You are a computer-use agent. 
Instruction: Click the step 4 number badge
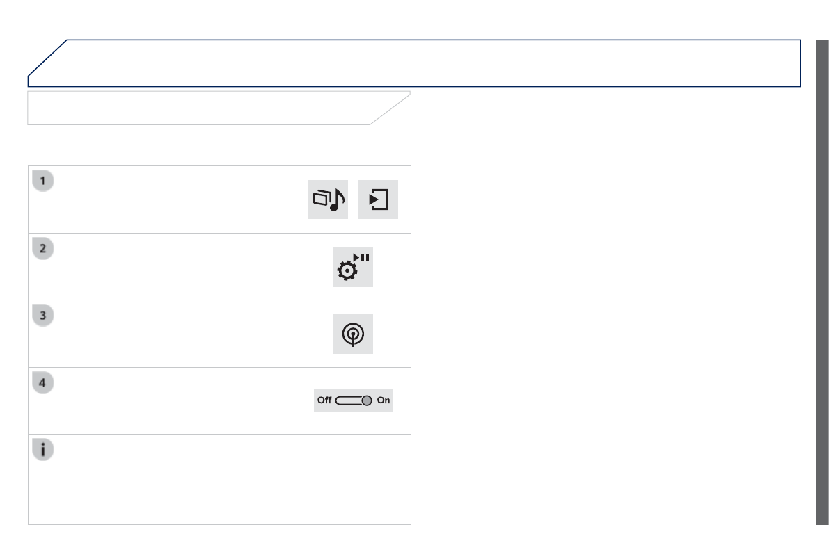[44, 382]
